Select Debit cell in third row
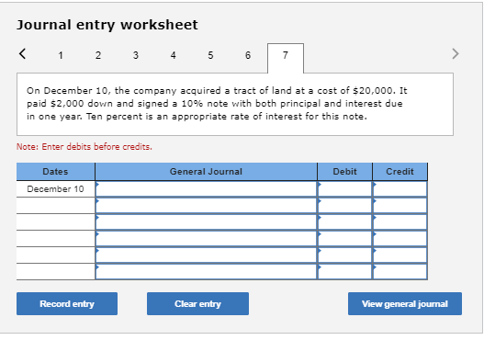This screenshot has width=484, height=340. click(344, 222)
